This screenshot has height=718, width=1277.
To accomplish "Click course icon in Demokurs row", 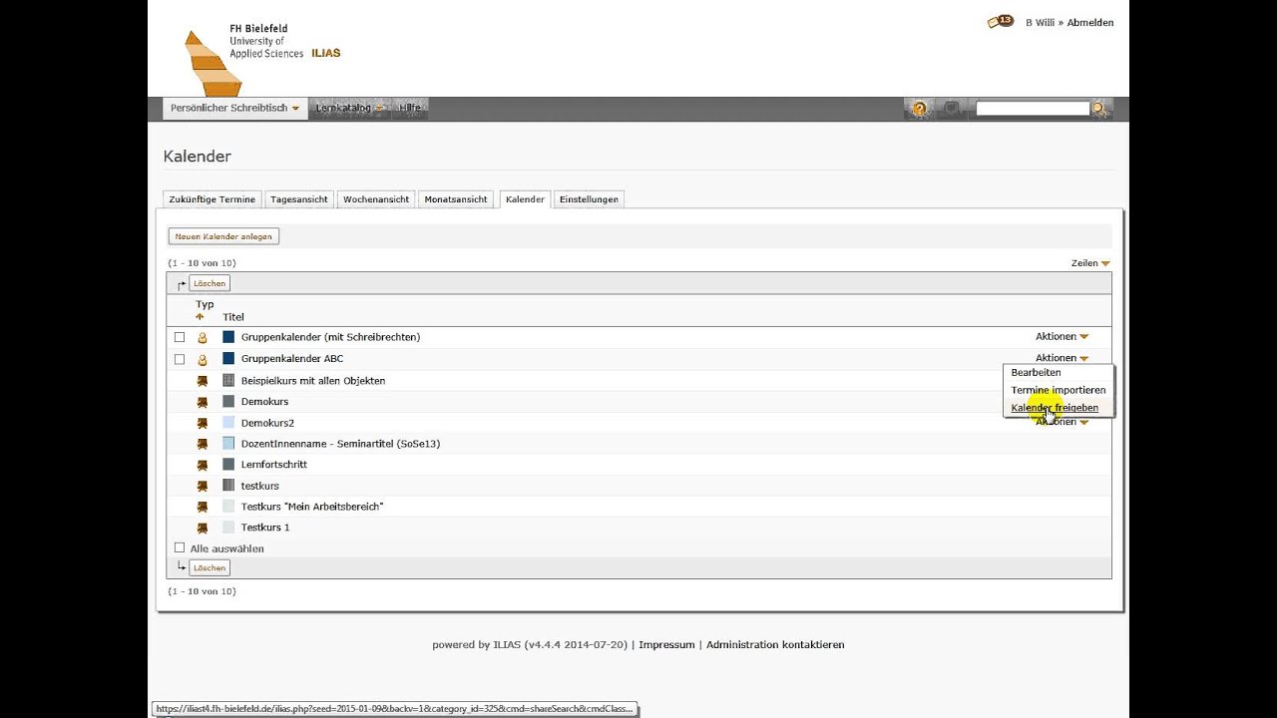I will pyautogui.click(x=203, y=402).
